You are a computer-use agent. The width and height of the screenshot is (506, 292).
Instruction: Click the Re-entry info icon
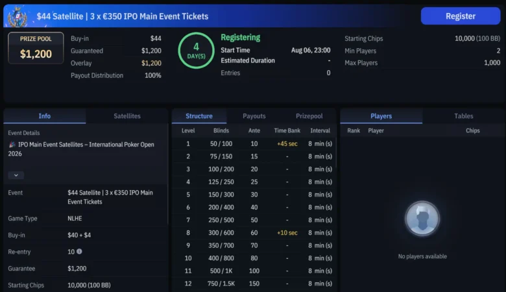(79, 251)
